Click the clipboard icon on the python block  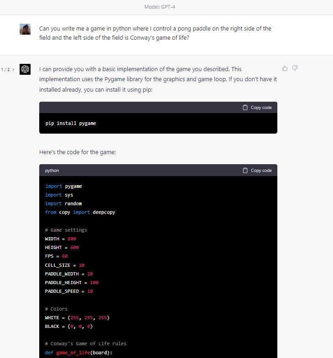point(245,171)
